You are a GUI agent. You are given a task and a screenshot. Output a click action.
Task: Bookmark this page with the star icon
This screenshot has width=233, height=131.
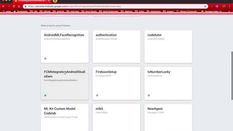(205, 7)
